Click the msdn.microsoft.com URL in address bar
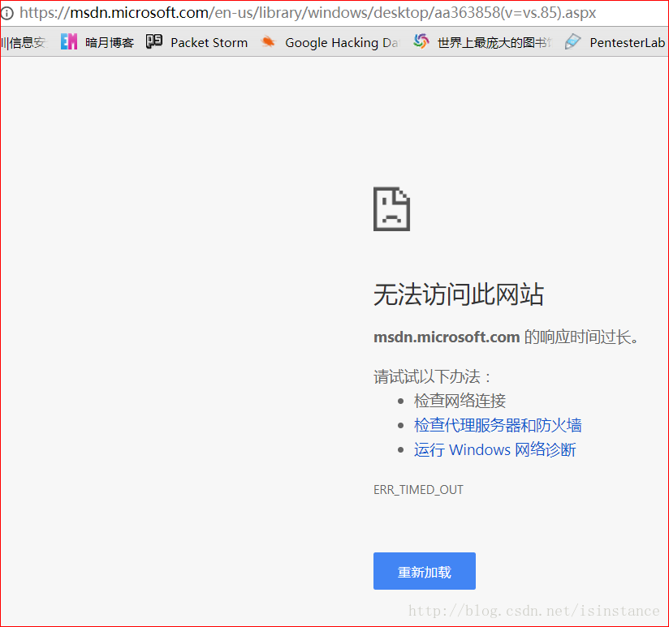 pyautogui.click(x=307, y=13)
